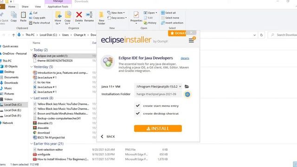Open the Application Tools tab

click(58, 6)
